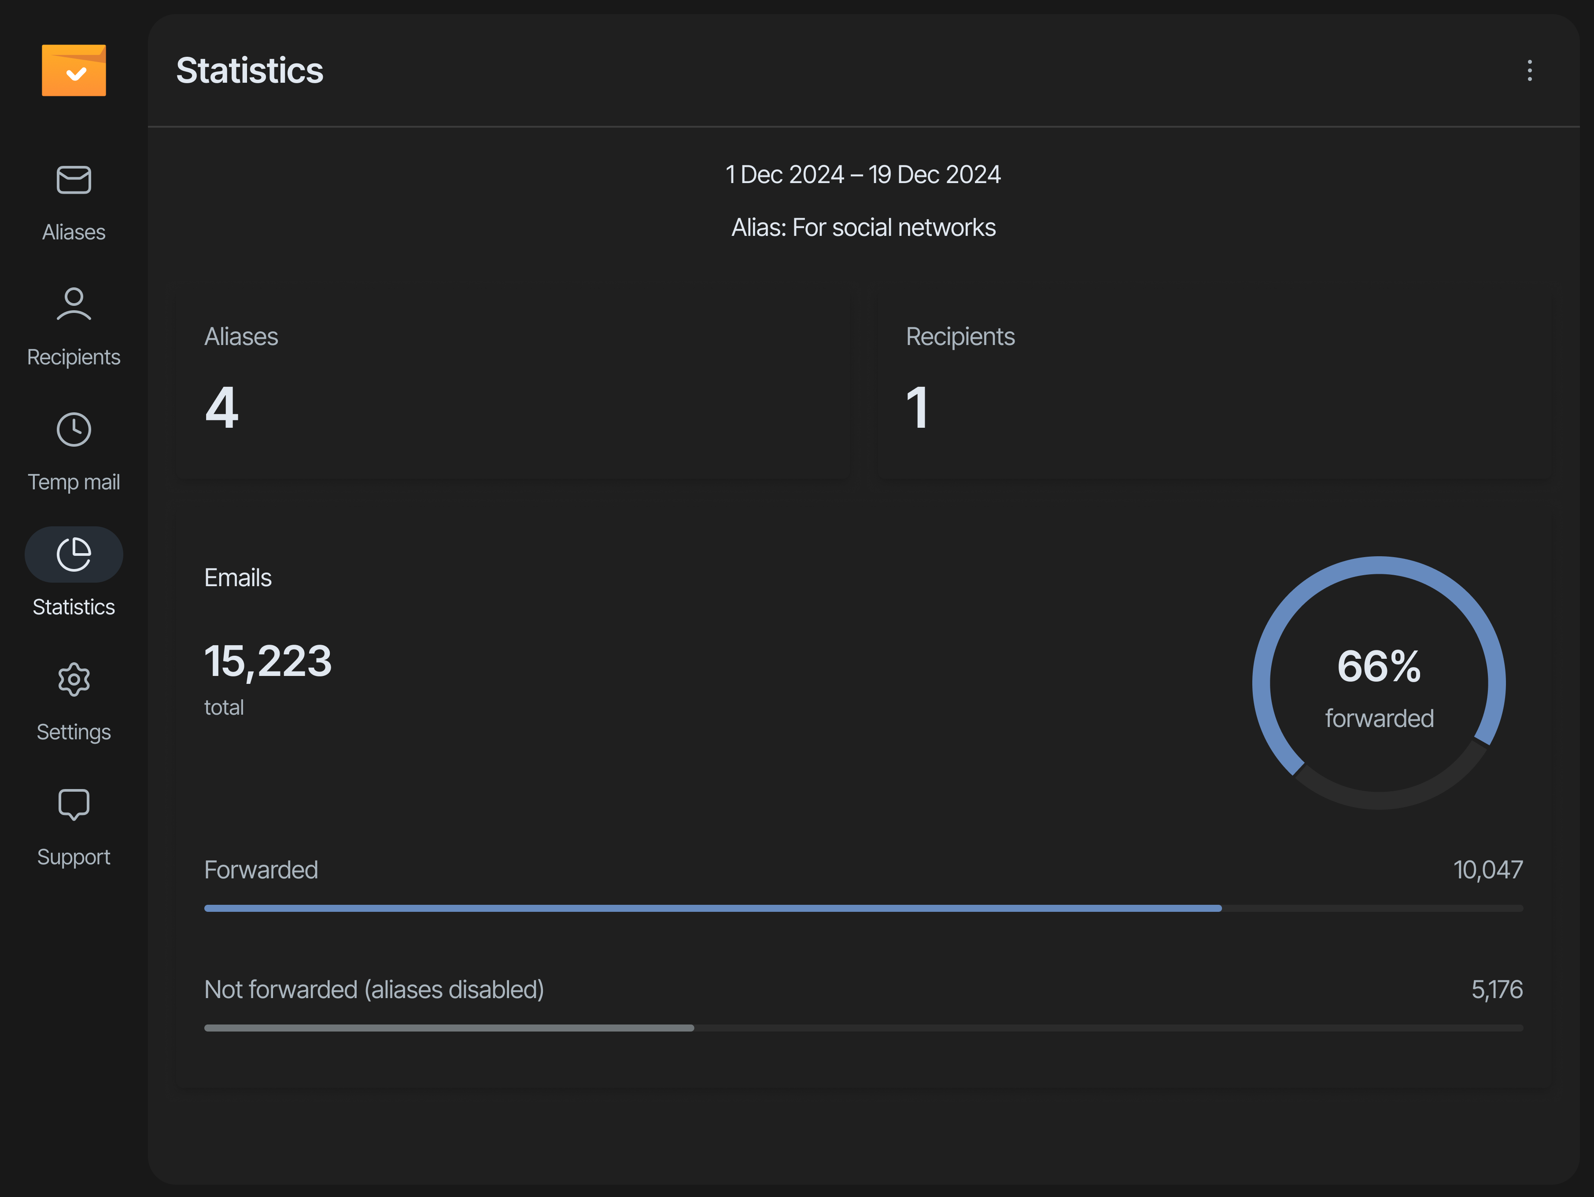
Task: Open the Settings gear icon
Action: point(74,679)
